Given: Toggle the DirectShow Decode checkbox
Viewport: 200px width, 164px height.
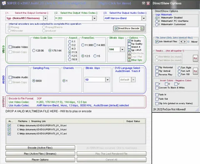Looking at the screenshot, I should (x=116, y=29).
